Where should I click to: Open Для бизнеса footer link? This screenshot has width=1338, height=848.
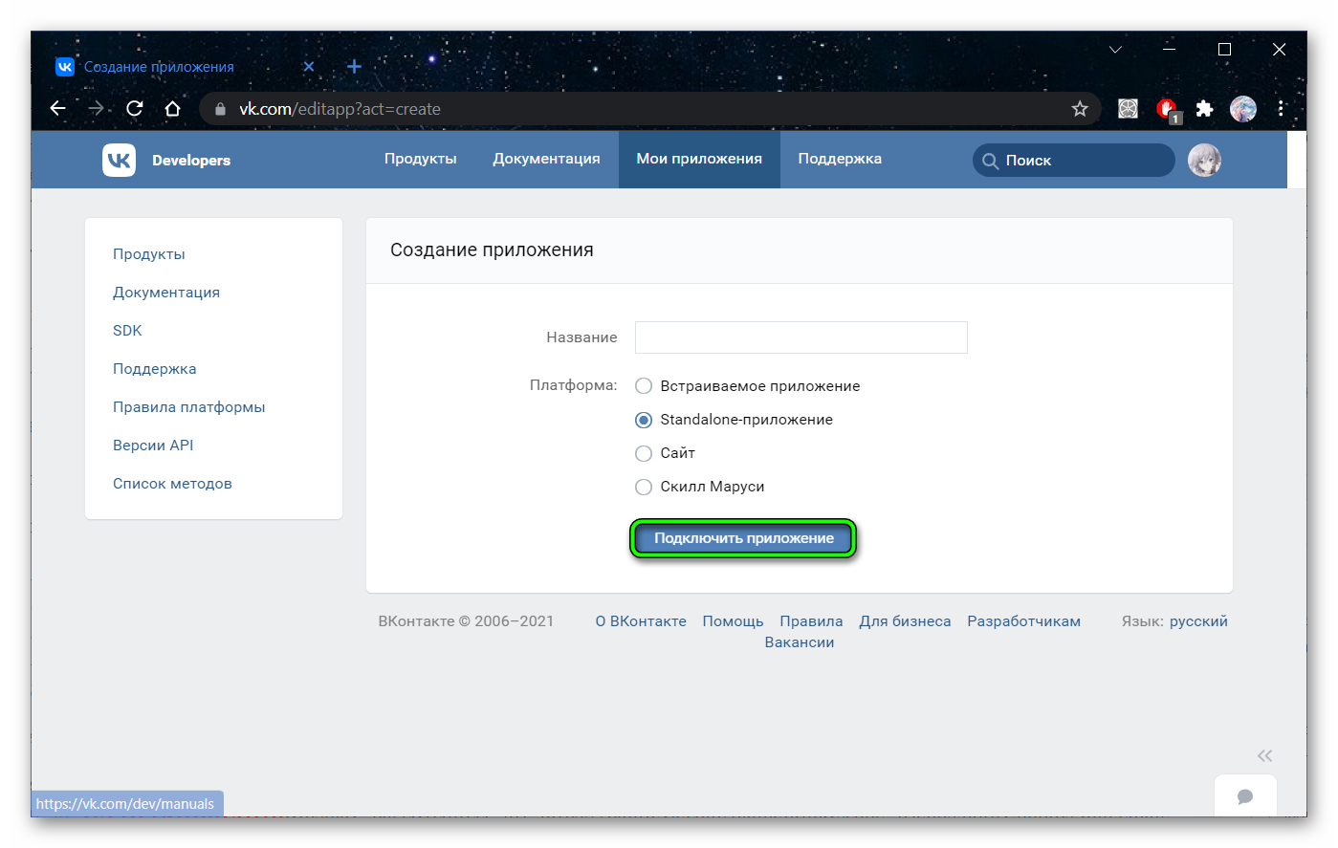point(905,621)
